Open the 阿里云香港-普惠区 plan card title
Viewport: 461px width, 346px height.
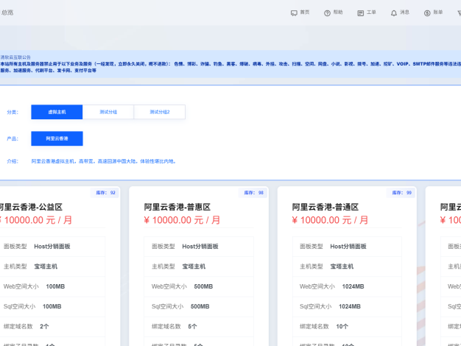pos(177,207)
